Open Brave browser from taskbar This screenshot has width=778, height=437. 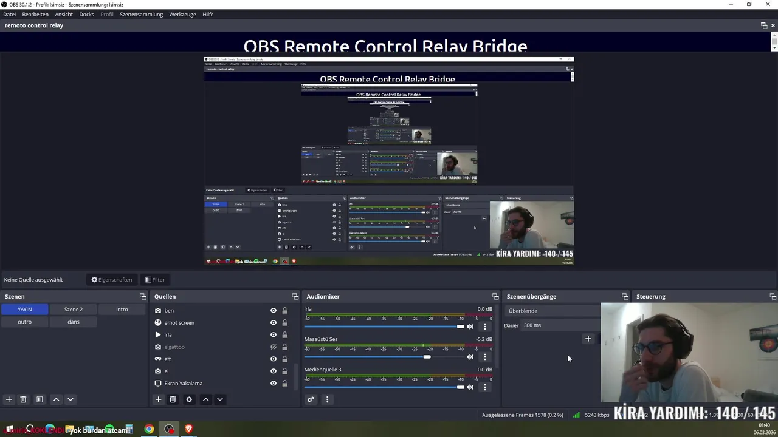pyautogui.click(x=188, y=429)
